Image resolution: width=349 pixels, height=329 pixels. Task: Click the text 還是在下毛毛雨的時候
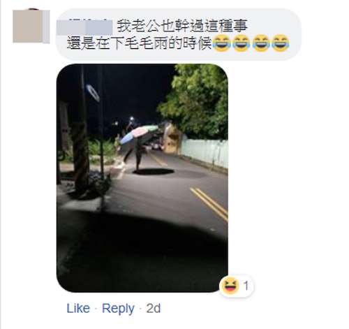click(139, 43)
